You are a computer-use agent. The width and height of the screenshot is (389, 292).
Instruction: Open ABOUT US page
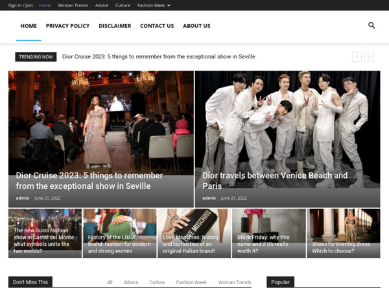click(x=196, y=26)
